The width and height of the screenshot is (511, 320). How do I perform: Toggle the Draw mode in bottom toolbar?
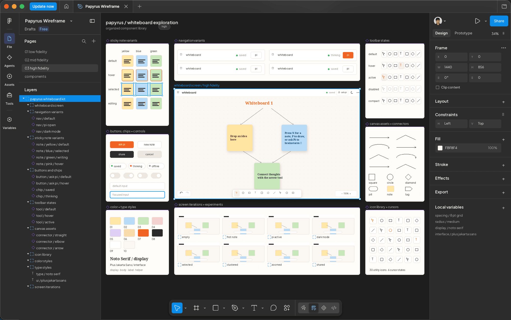click(x=303, y=308)
